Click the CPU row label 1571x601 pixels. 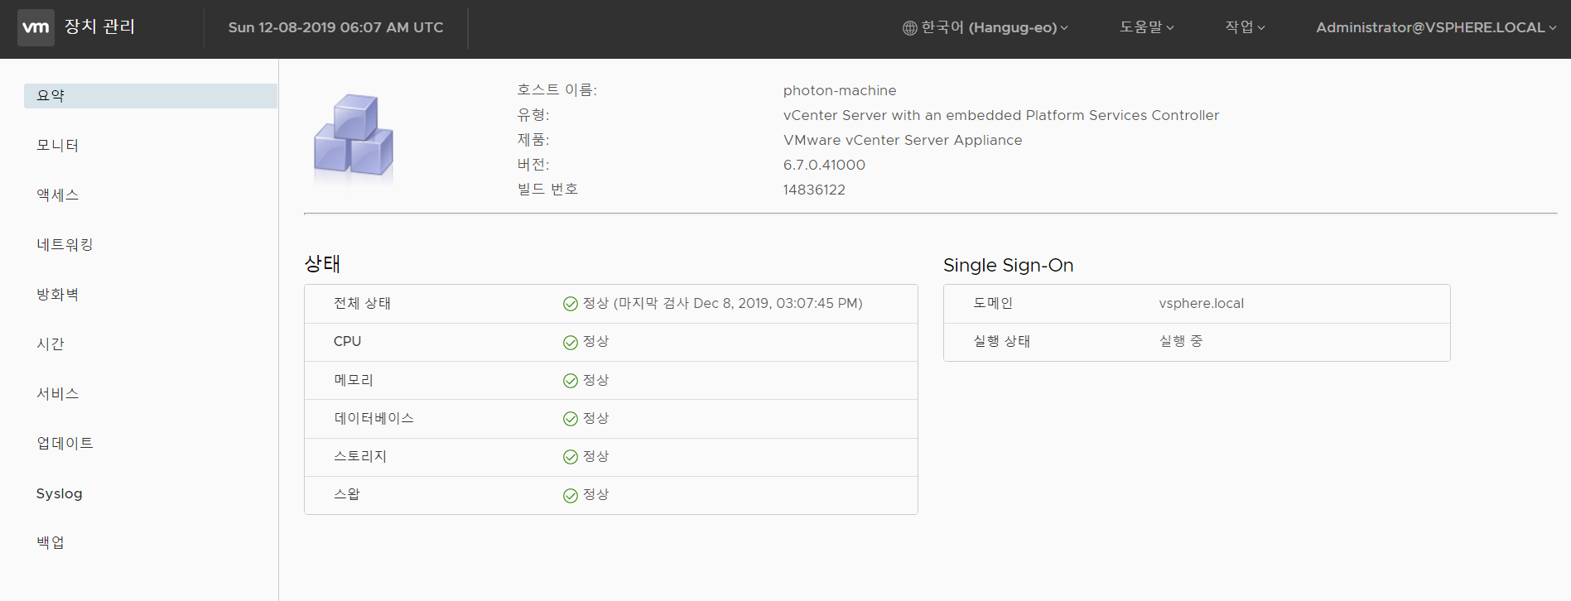click(x=347, y=341)
